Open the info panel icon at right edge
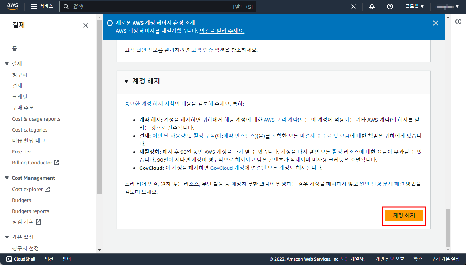The image size is (466, 265). click(458, 22)
